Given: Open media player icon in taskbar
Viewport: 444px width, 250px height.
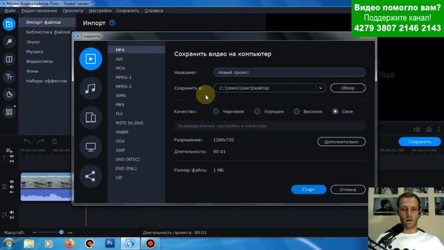Looking at the screenshot, I should pos(49,244).
